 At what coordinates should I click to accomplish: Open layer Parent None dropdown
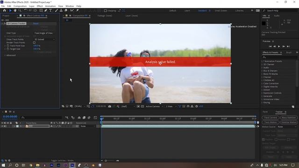coord(87,126)
